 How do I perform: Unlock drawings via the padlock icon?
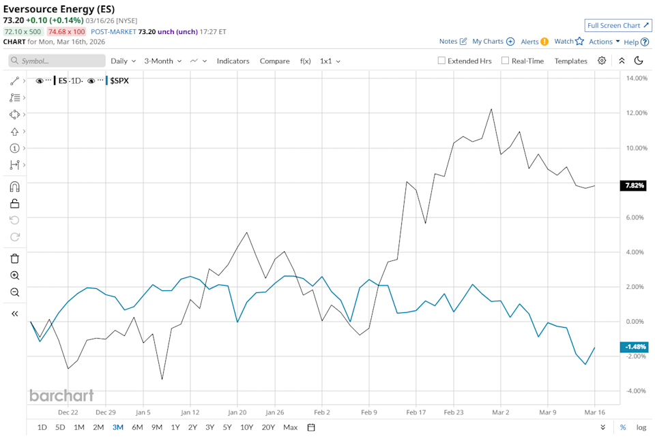coord(14,203)
